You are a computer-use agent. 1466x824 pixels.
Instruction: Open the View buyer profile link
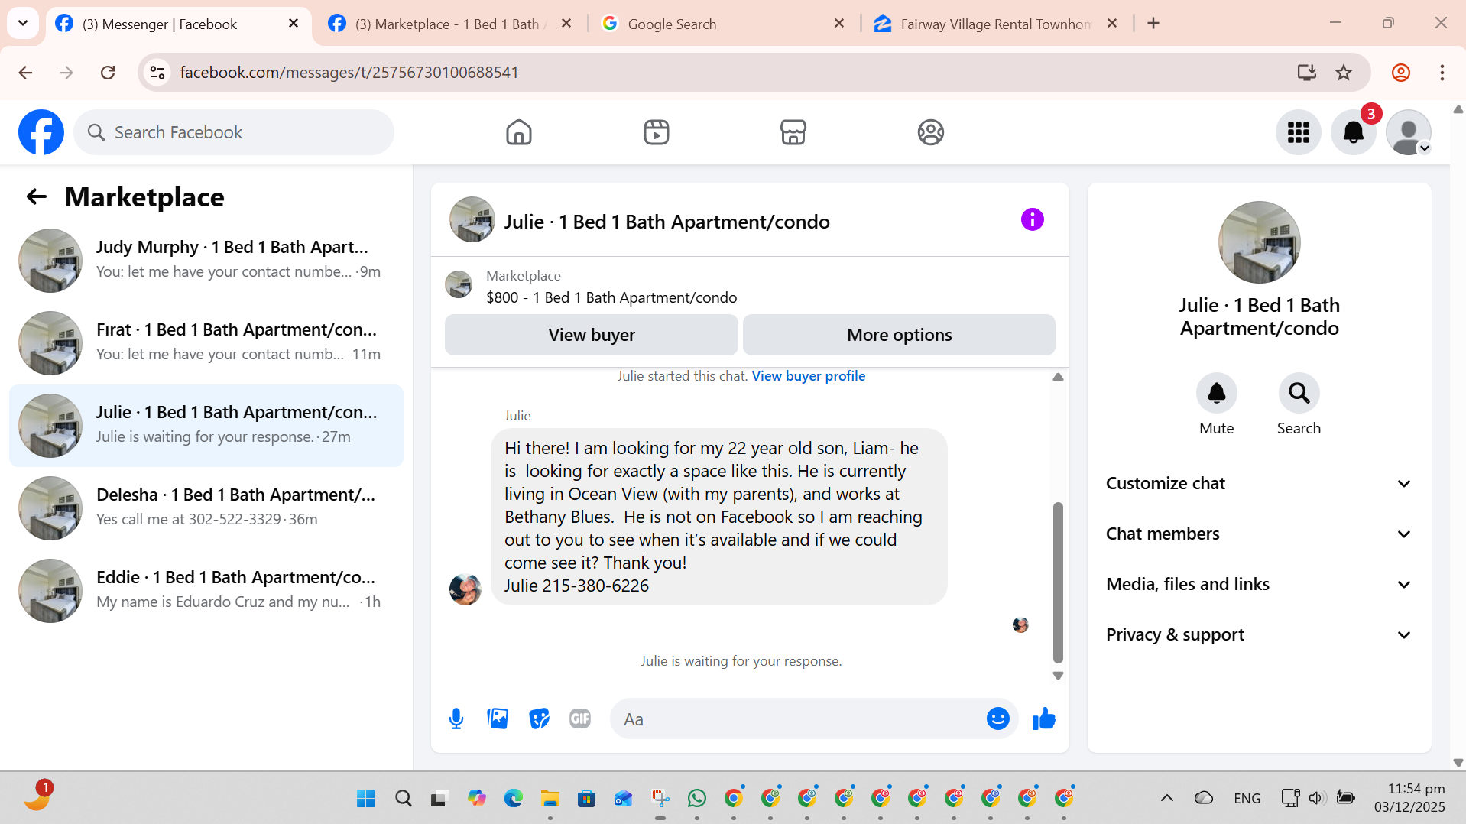(809, 376)
